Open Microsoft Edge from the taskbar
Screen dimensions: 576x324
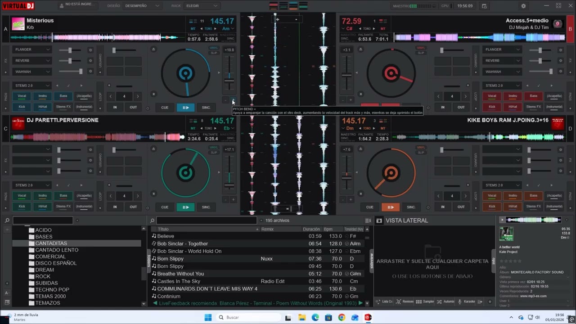[315, 317]
